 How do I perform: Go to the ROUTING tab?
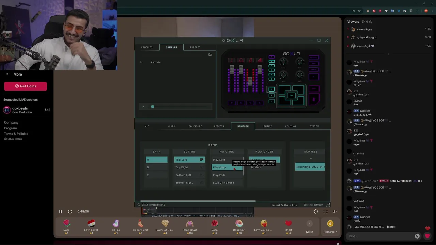coord(291,126)
